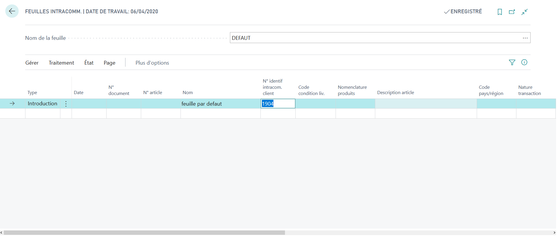Open row options for the Introduction line
Image resolution: width=559 pixels, height=236 pixels.
point(66,104)
